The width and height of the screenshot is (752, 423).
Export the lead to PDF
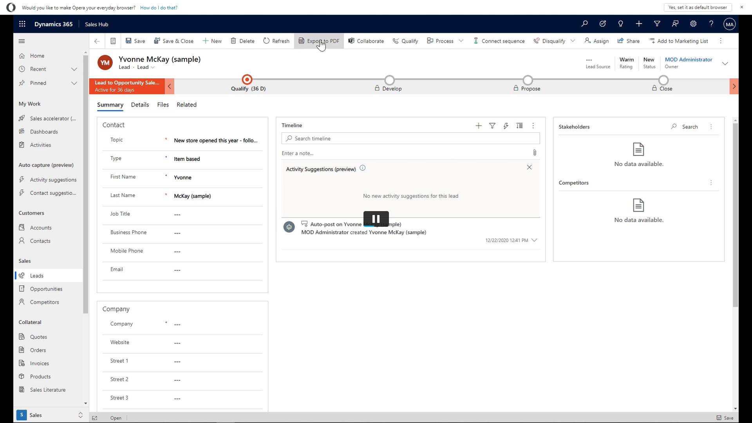[x=319, y=41]
